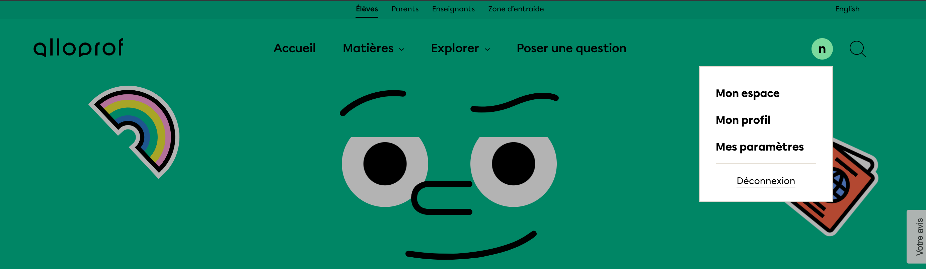
Task: Expand the Matières dropdown menu
Action: coord(374,49)
